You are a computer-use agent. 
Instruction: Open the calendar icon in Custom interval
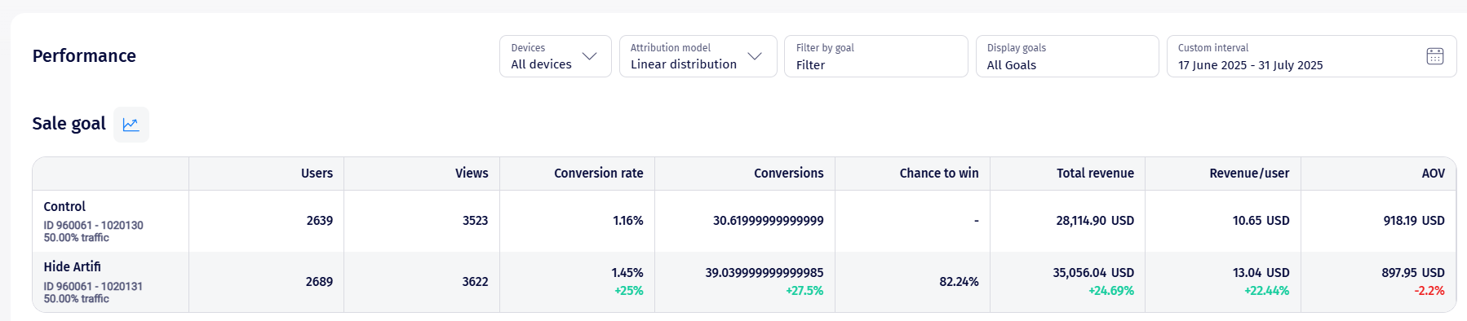click(x=1434, y=56)
